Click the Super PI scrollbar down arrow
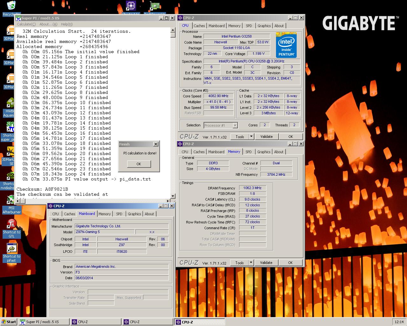This screenshot has width=407, height=326. pos(173,196)
